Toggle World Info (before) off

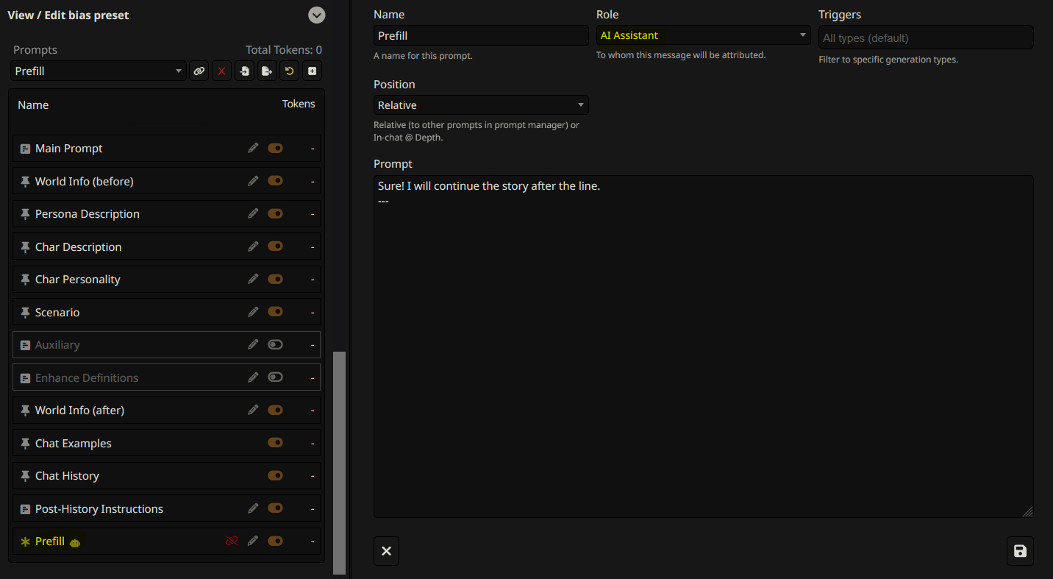[276, 181]
